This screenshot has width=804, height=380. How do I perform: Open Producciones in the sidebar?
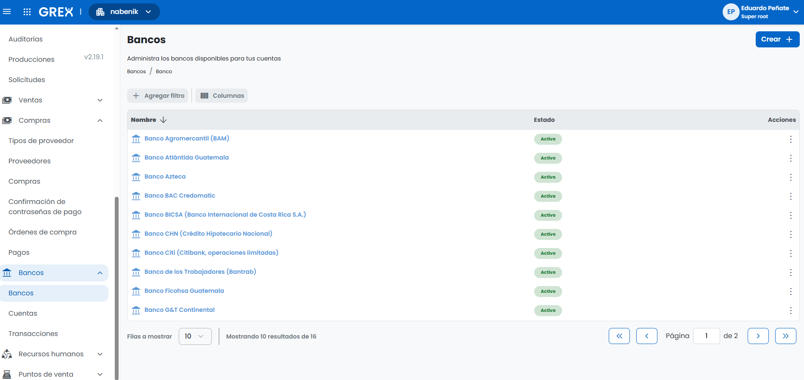[31, 59]
